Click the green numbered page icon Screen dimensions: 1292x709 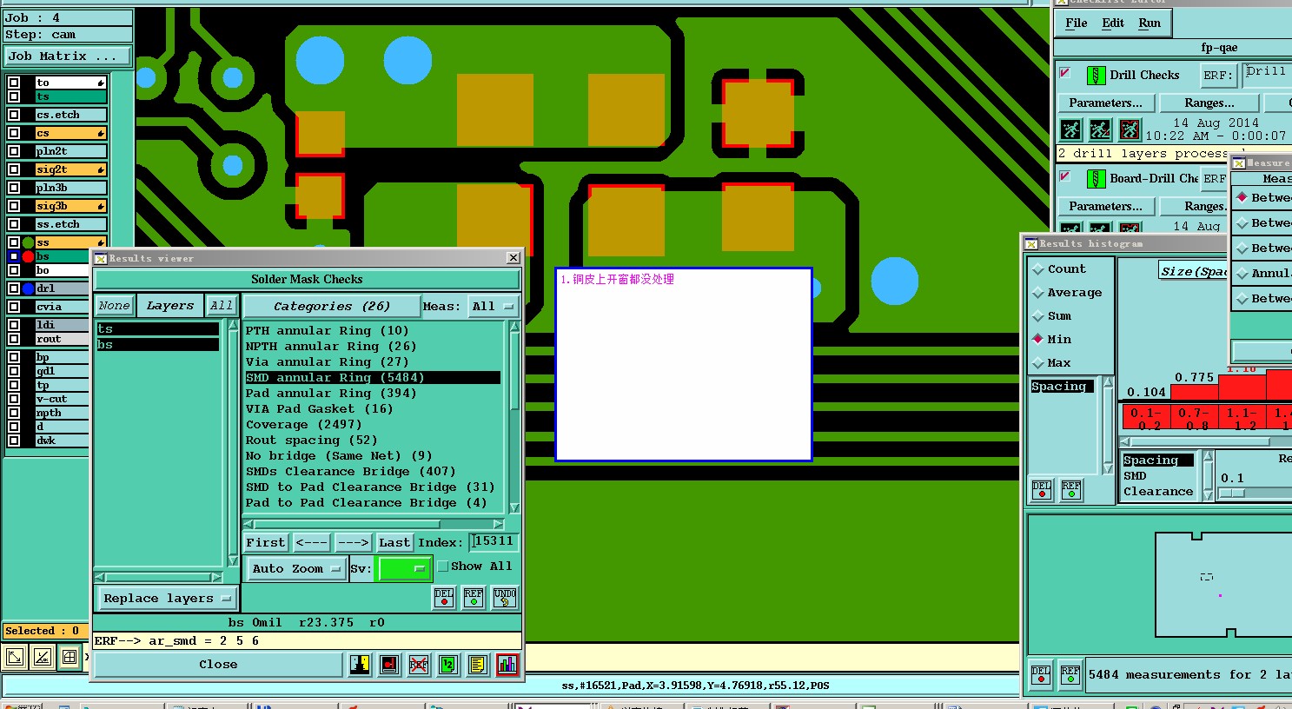click(x=448, y=665)
